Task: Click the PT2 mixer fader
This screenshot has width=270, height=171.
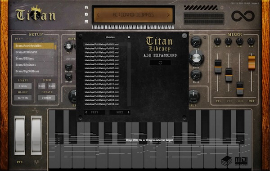Action: [229, 75]
